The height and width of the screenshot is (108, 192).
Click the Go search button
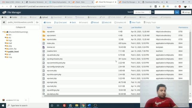[x=177, y=12]
